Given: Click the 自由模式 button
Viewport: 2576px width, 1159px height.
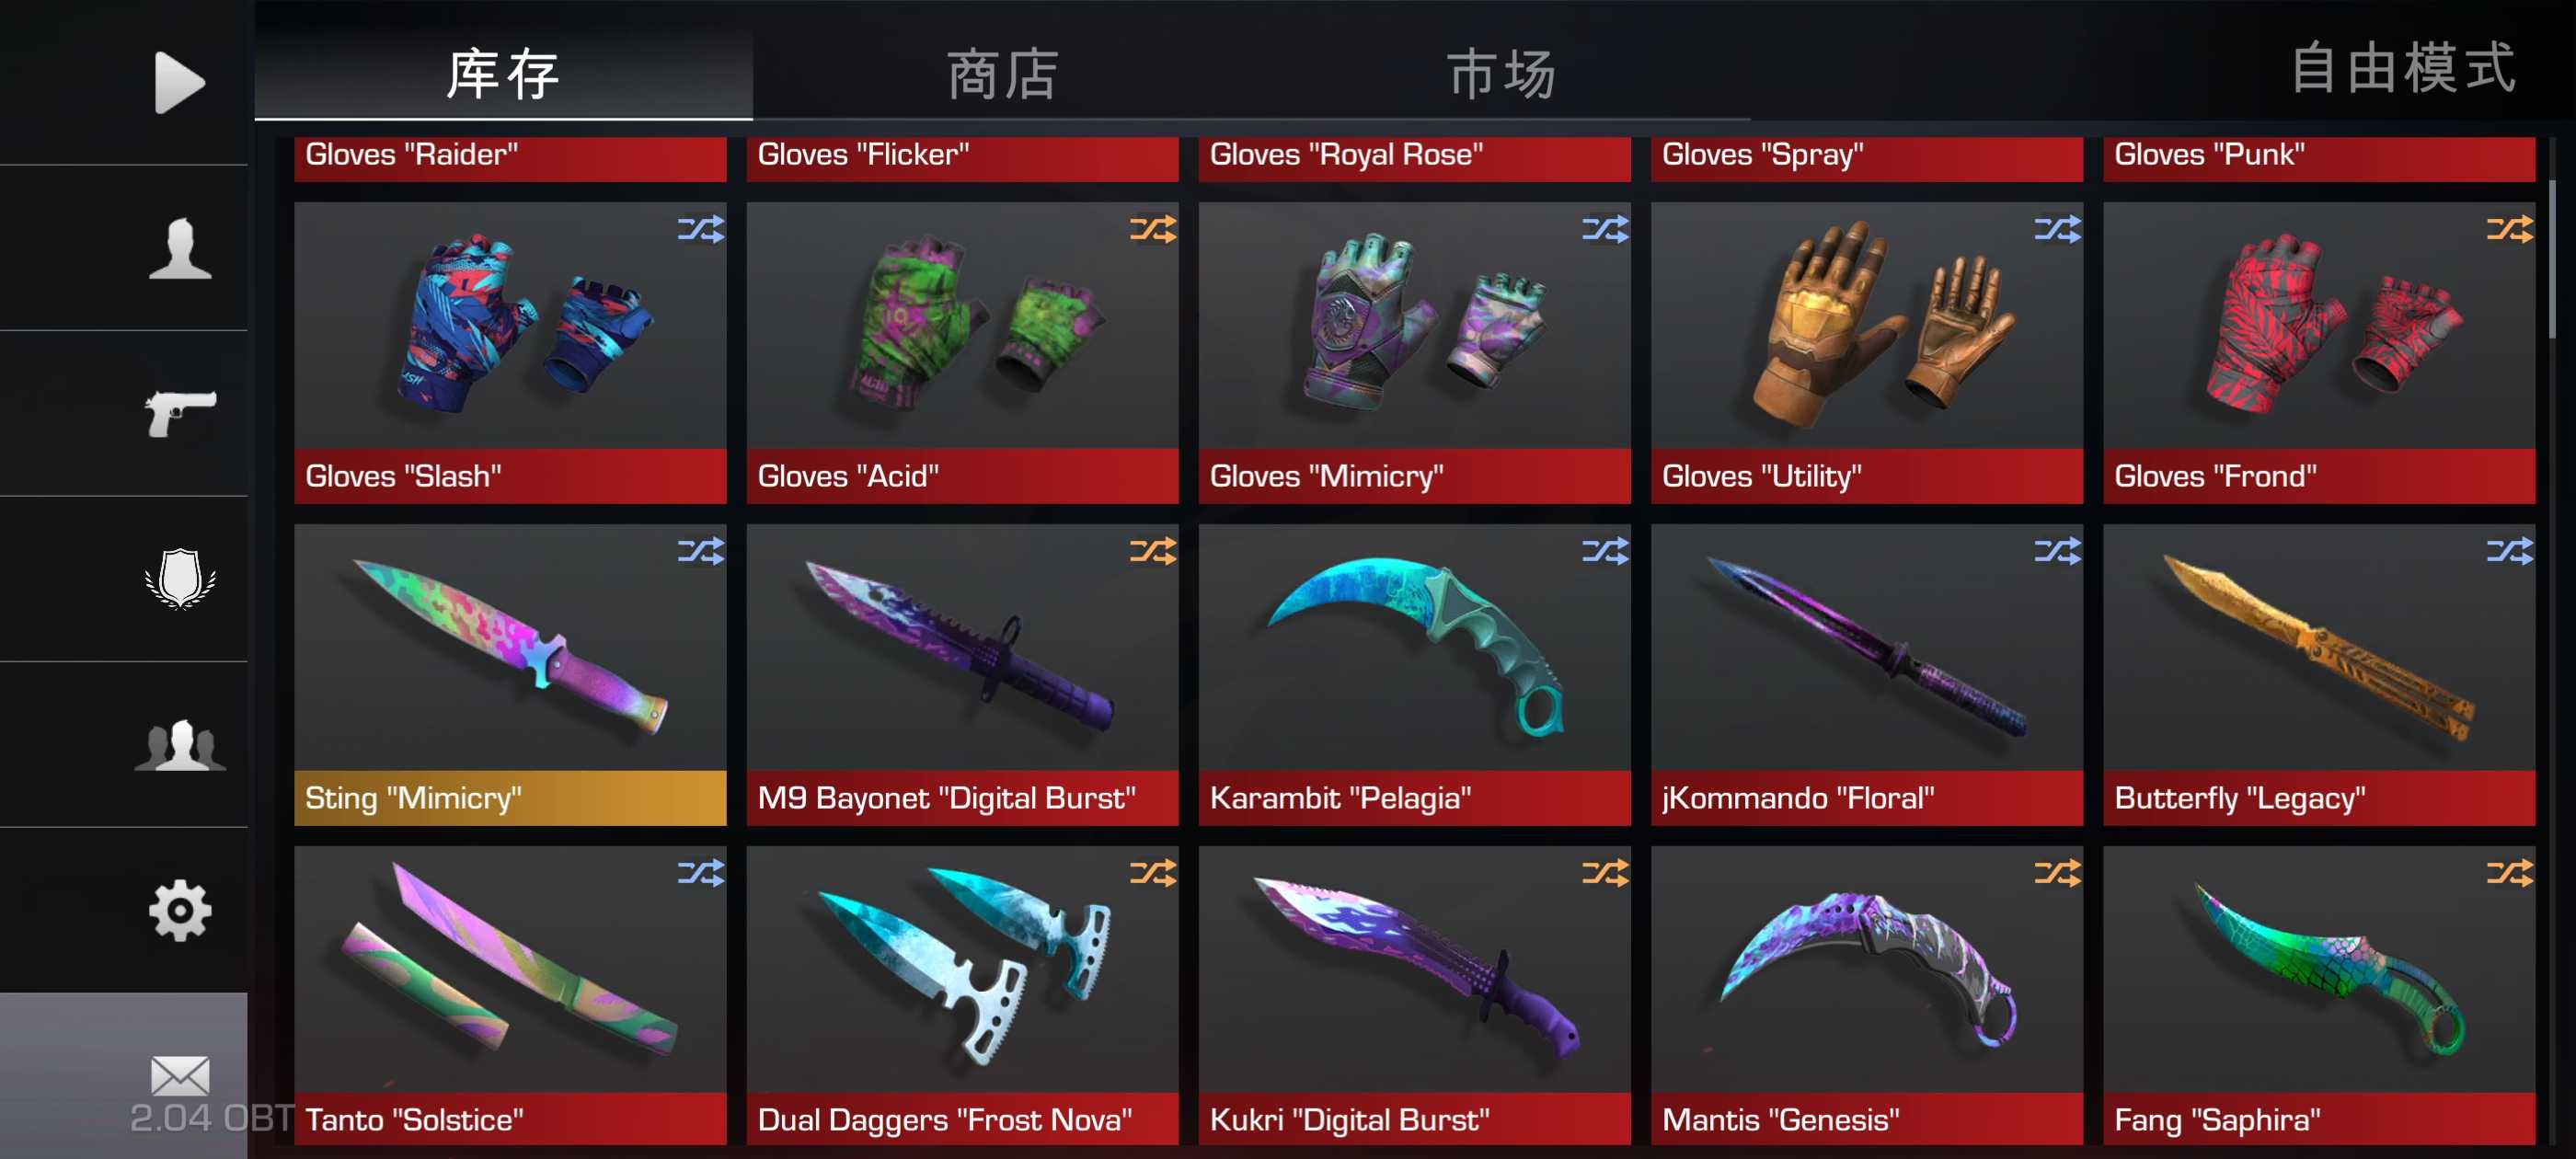Looking at the screenshot, I should pos(2402,68).
